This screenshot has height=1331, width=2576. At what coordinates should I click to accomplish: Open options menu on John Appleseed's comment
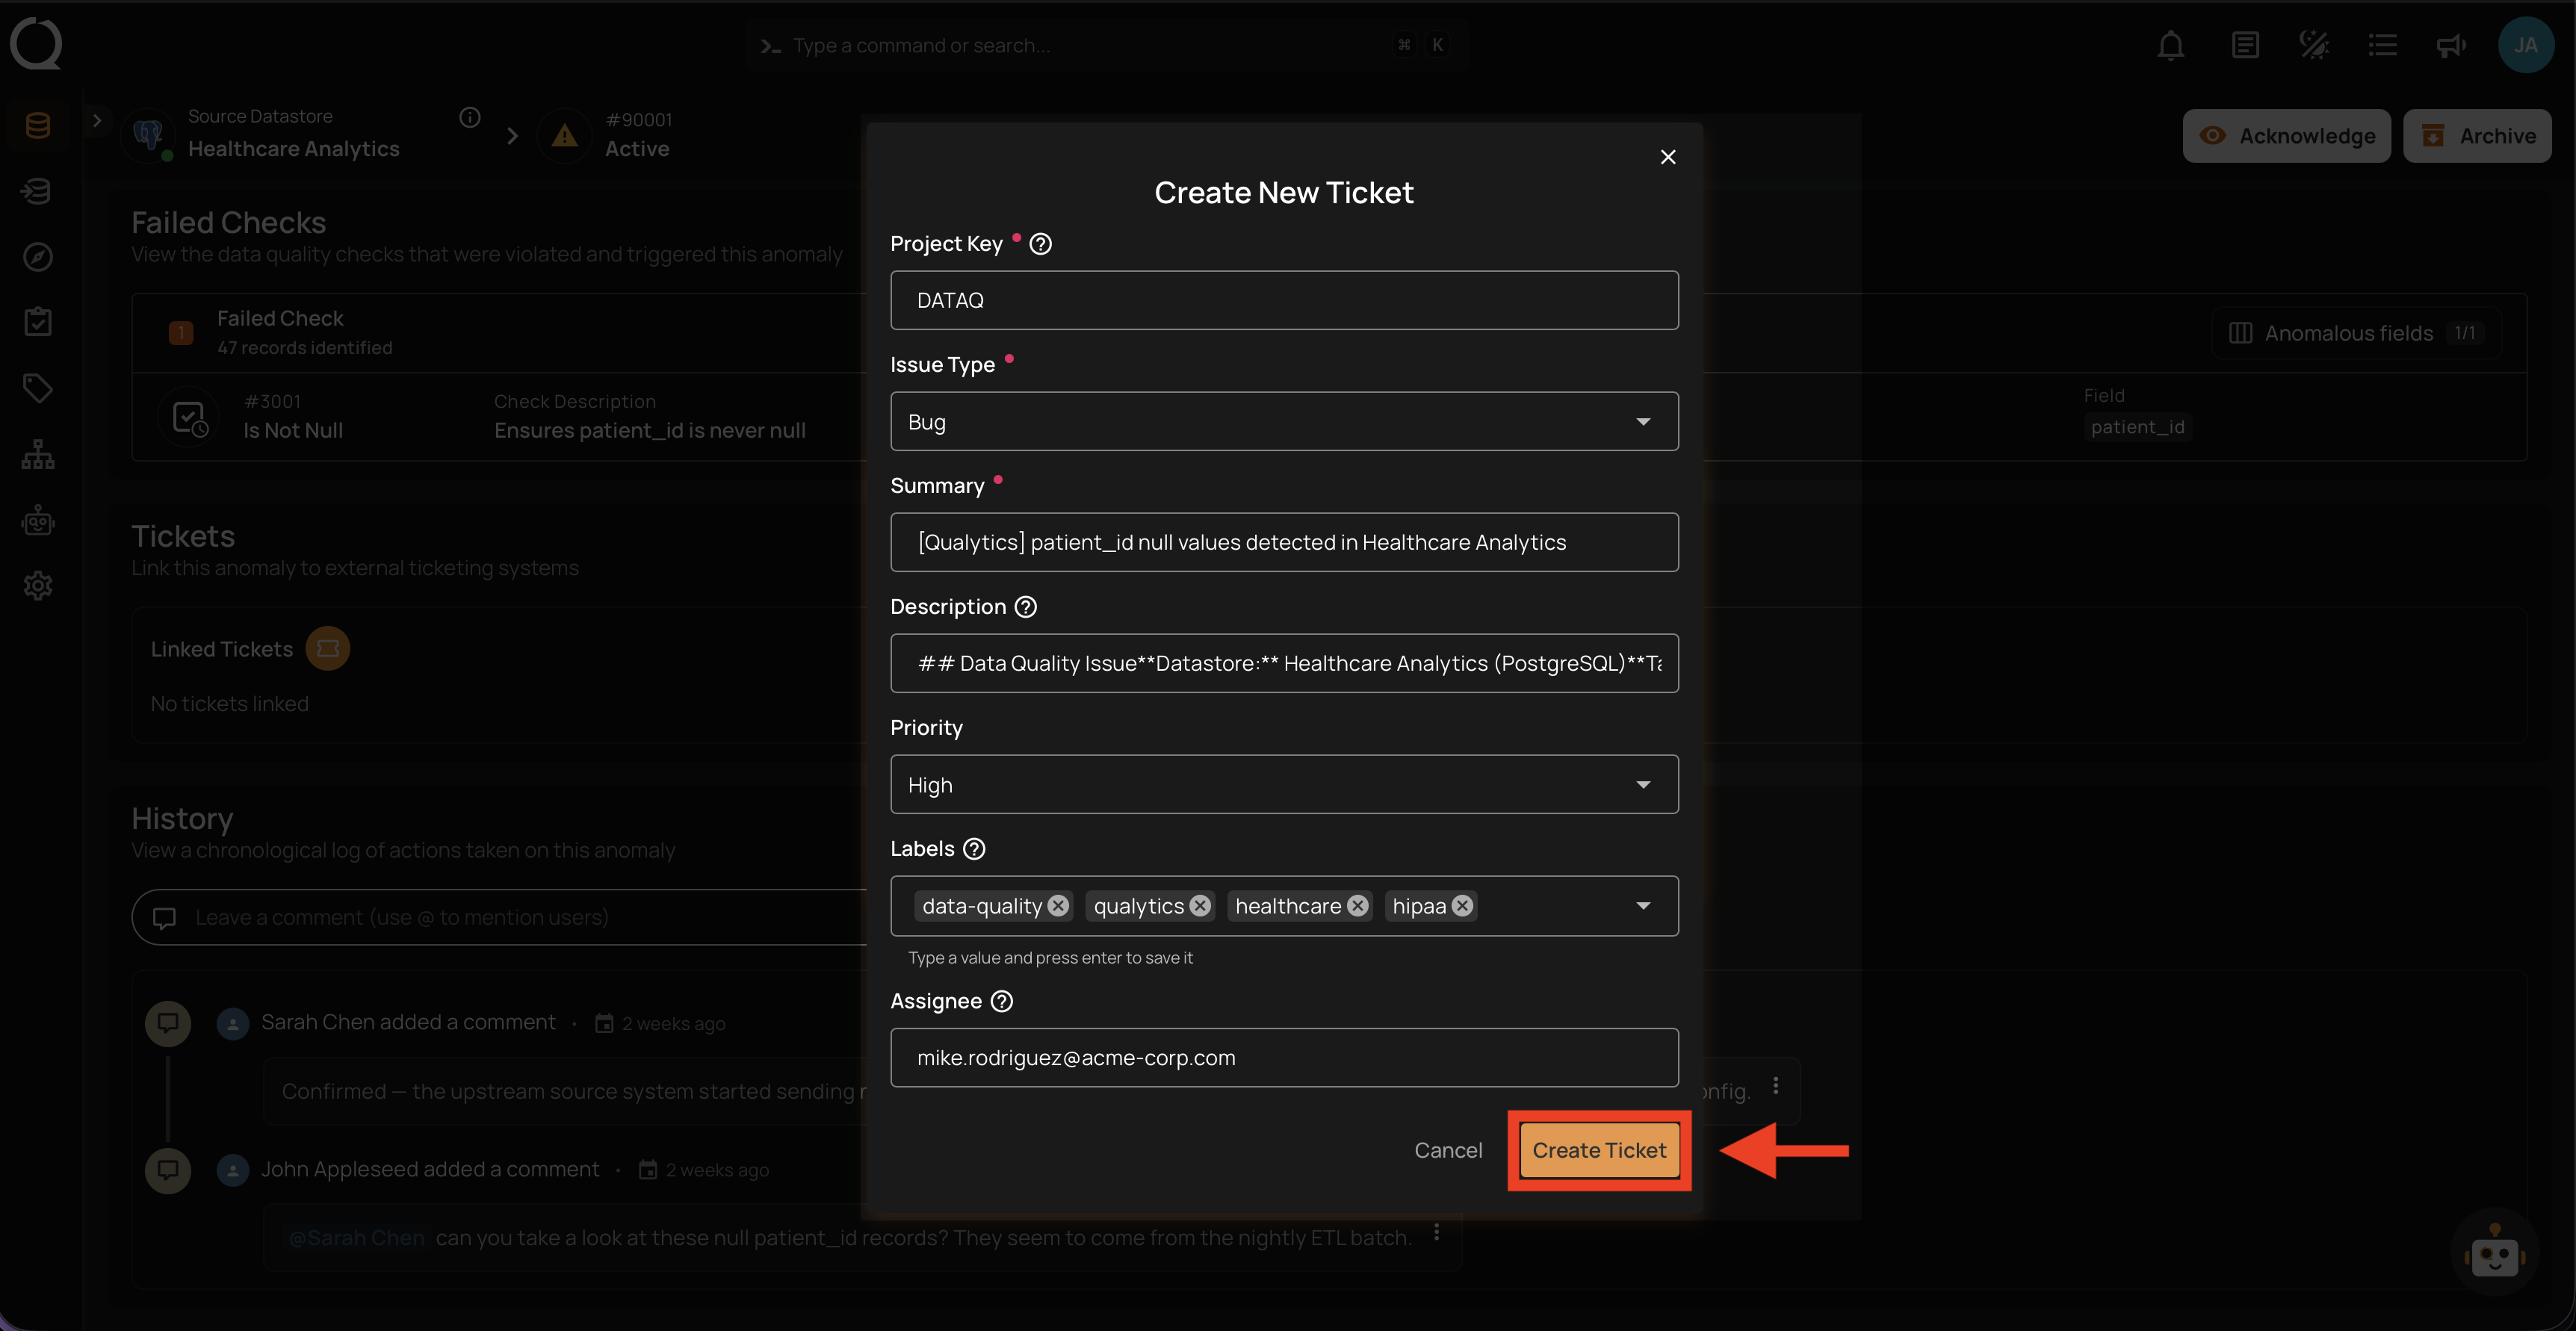point(1437,1233)
